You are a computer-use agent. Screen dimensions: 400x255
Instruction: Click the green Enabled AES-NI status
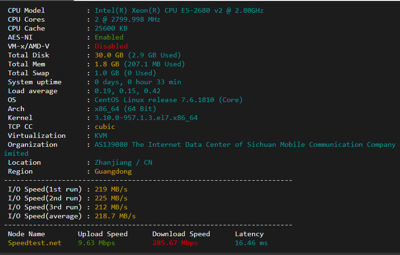pyautogui.click(x=109, y=37)
